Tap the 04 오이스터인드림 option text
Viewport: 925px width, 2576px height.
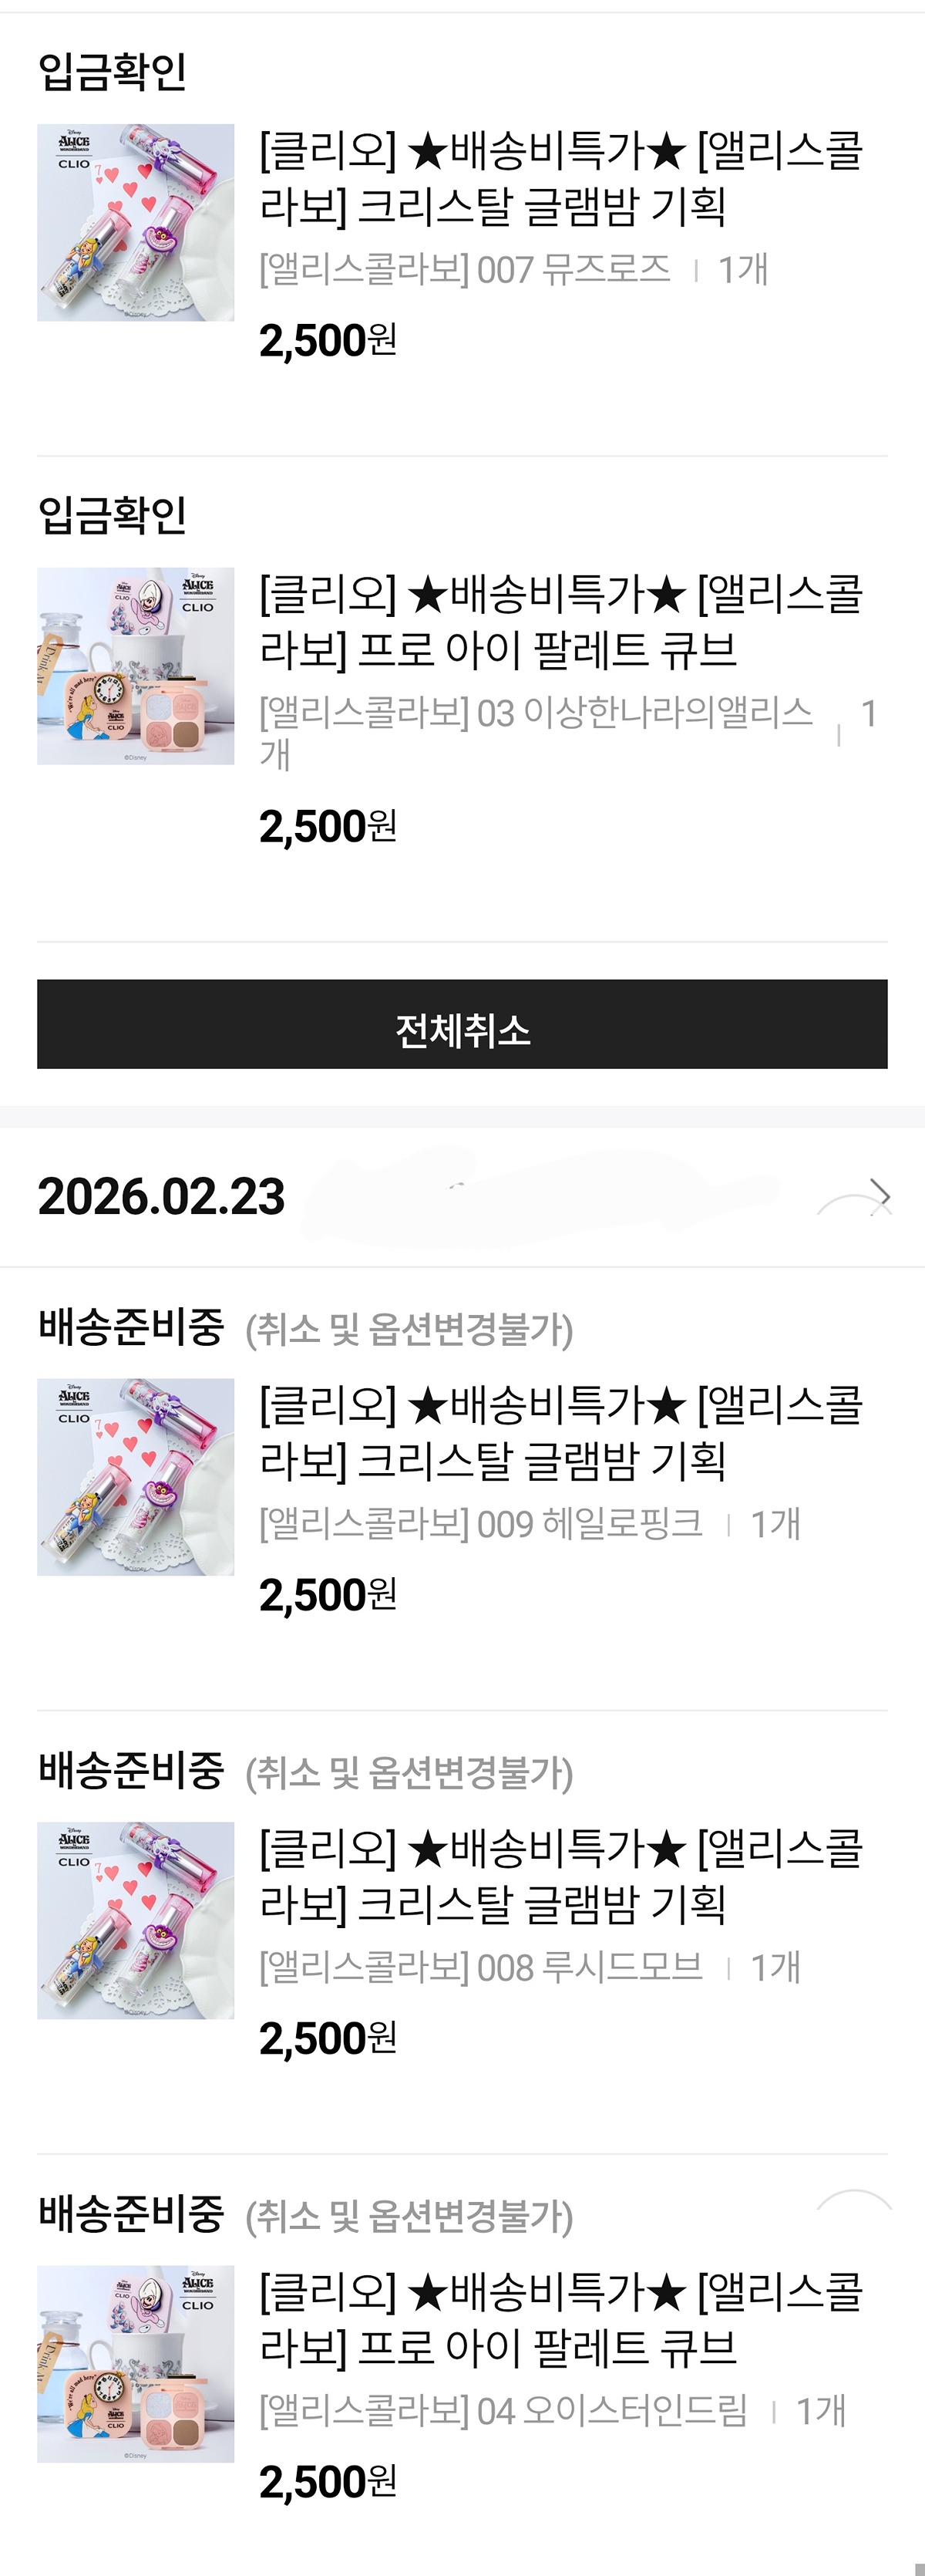pyautogui.click(x=503, y=2411)
